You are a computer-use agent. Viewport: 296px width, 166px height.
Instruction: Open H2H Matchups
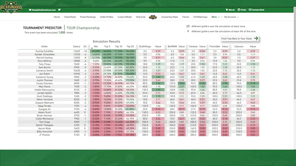tap(200, 17)
